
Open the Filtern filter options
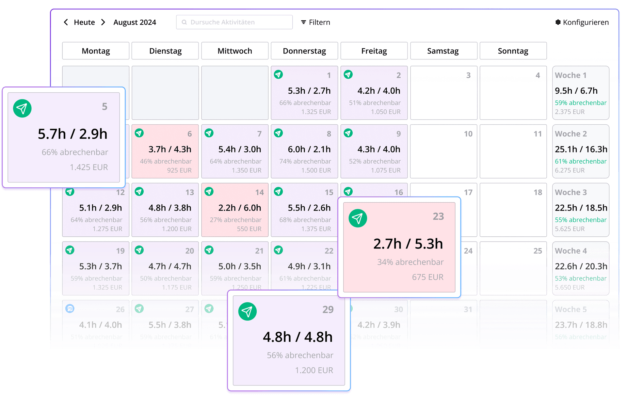click(x=315, y=22)
